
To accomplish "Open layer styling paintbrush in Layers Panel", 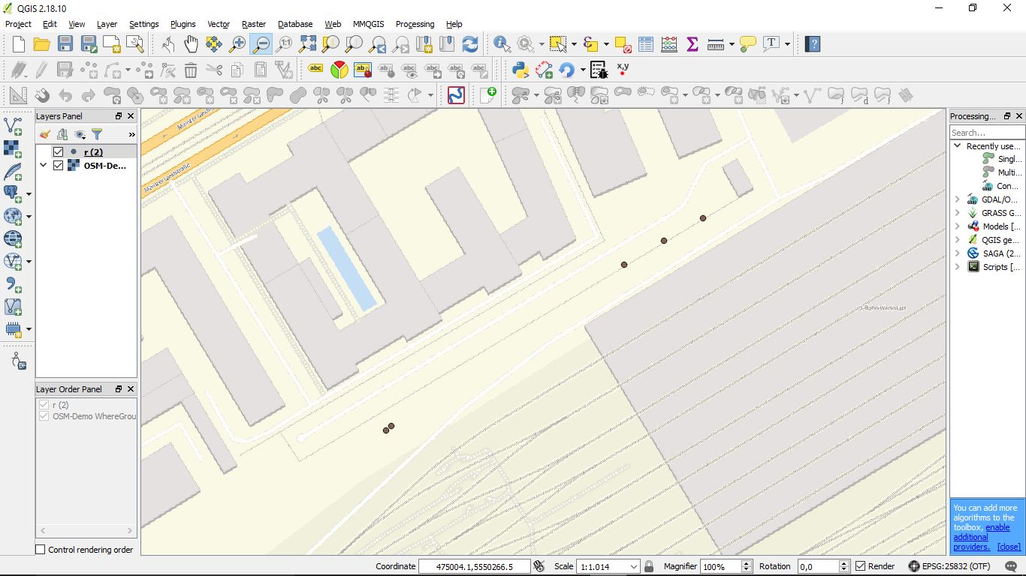I will point(44,134).
